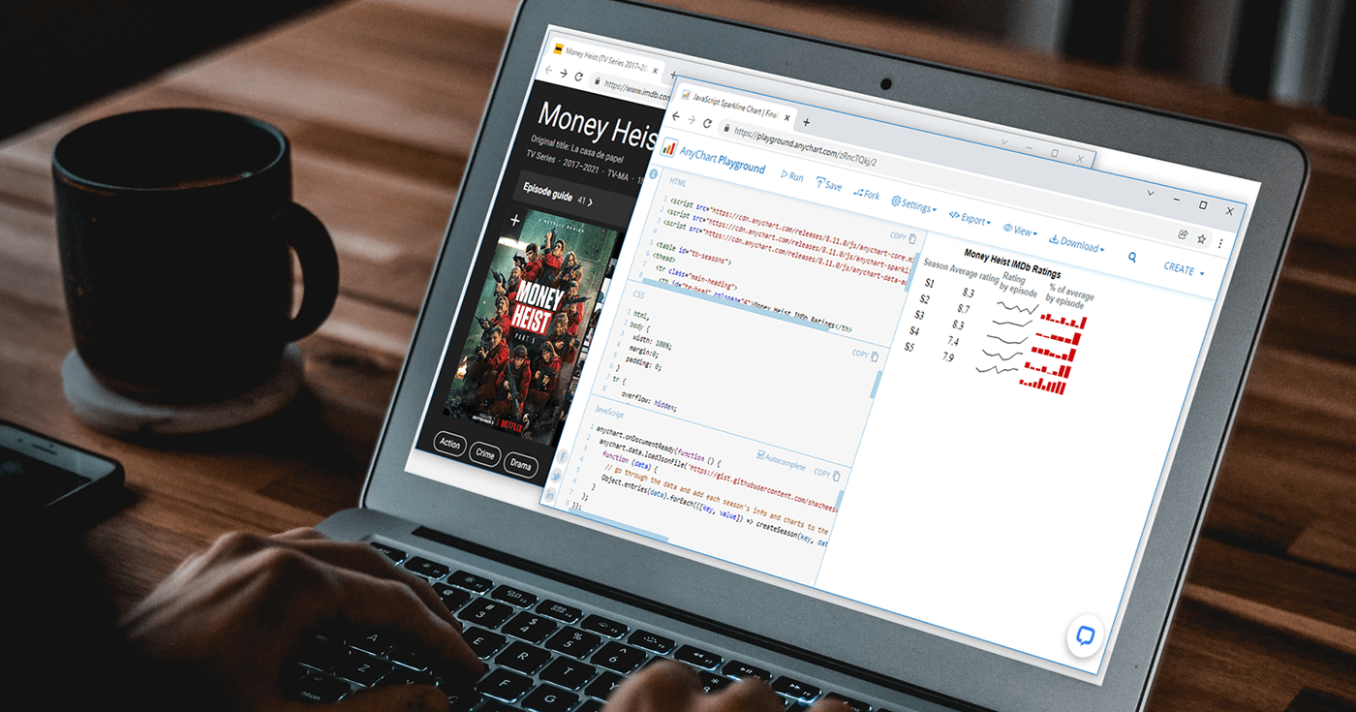Click Run in AnyChart Playground toolbar
This screenshot has height=712, width=1356.
[792, 176]
